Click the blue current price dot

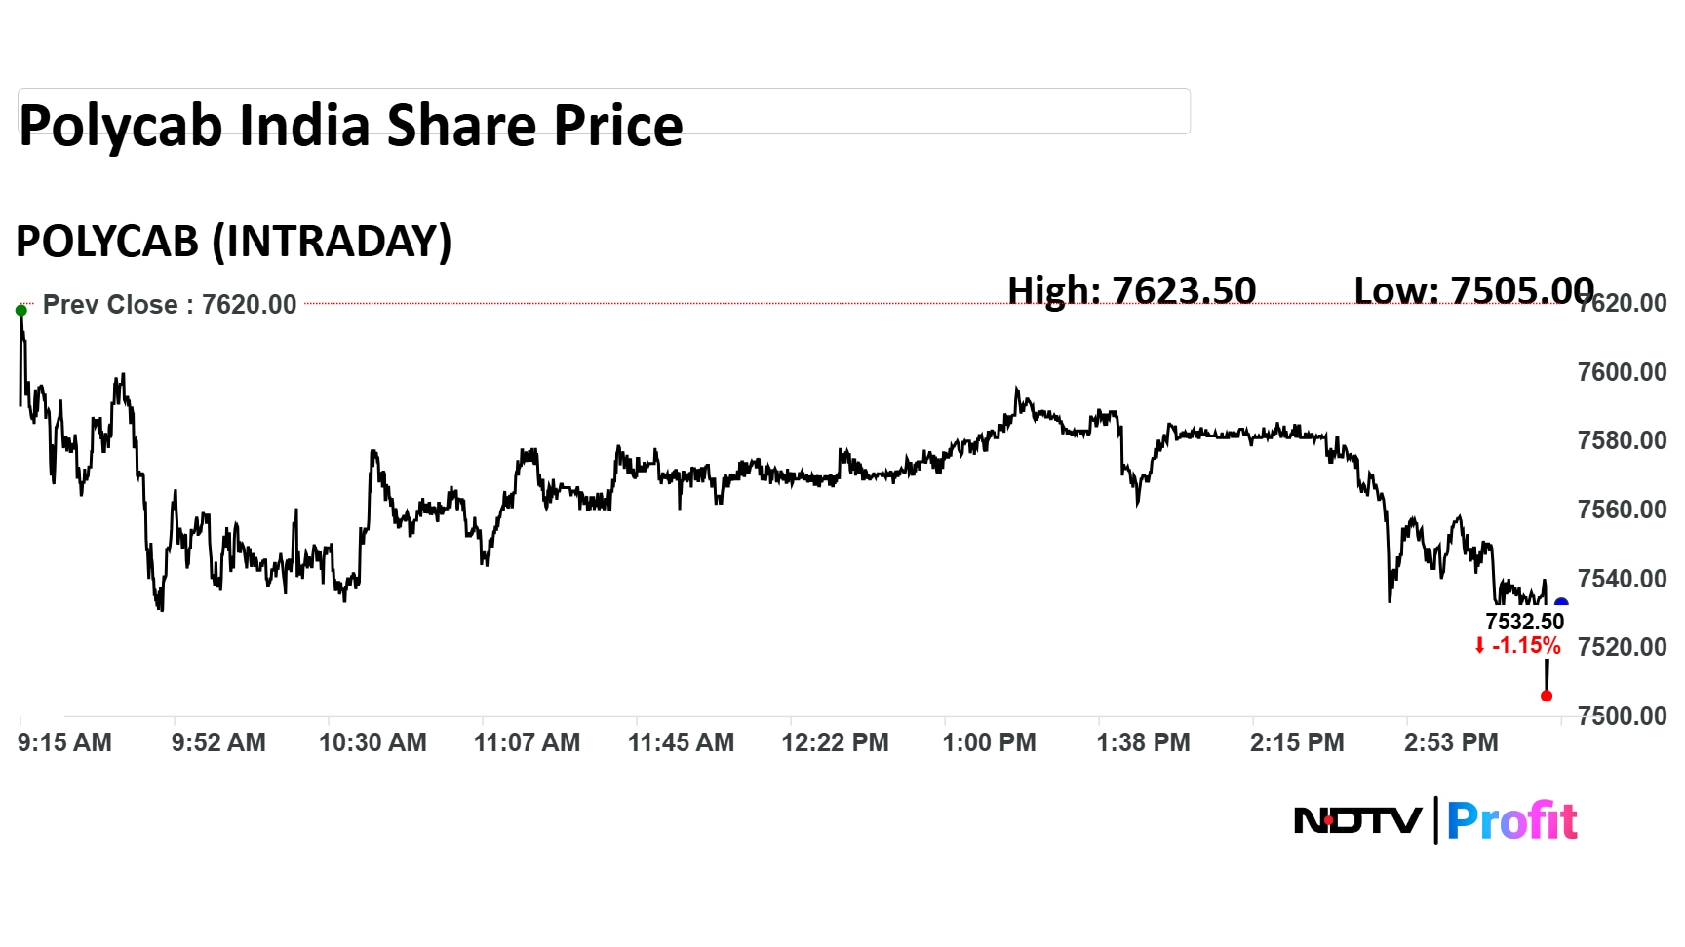[x=1561, y=604]
